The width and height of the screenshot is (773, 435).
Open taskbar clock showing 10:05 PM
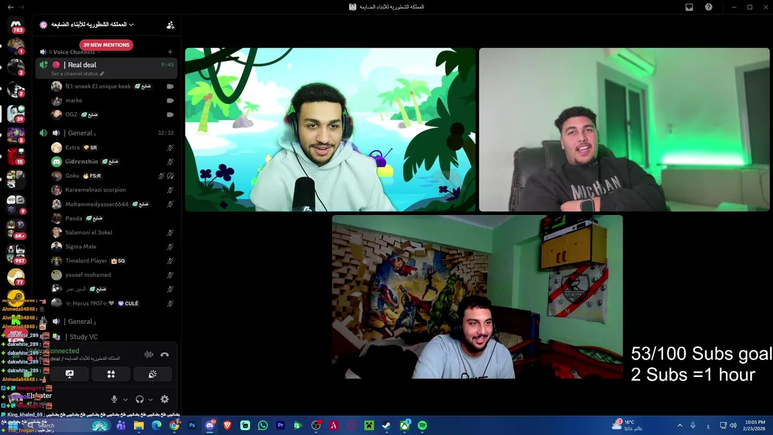pyautogui.click(x=755, y=425)
